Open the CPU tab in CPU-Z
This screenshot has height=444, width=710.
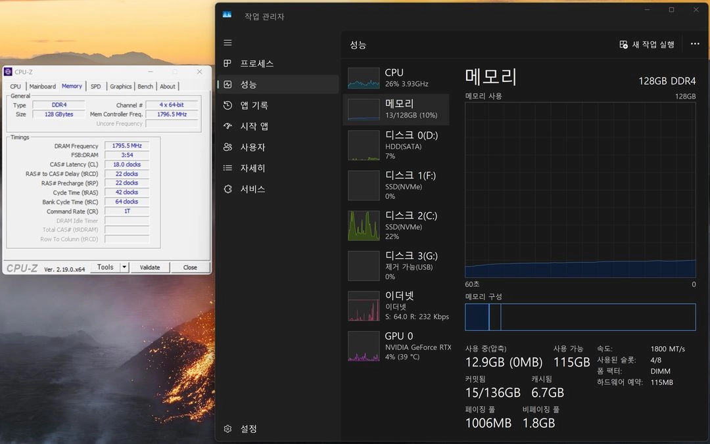[15, 87]
